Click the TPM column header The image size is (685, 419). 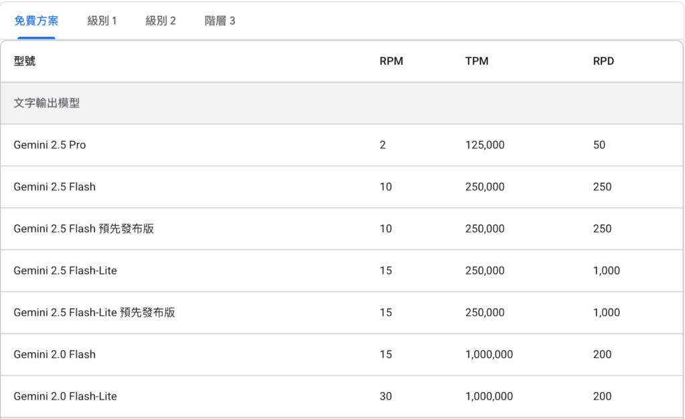[x=477, y=61]
